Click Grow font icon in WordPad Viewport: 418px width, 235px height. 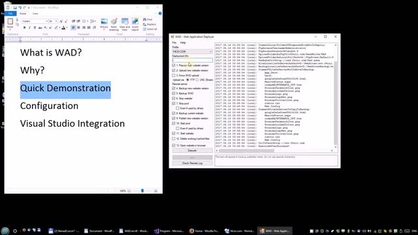(61, 21)
